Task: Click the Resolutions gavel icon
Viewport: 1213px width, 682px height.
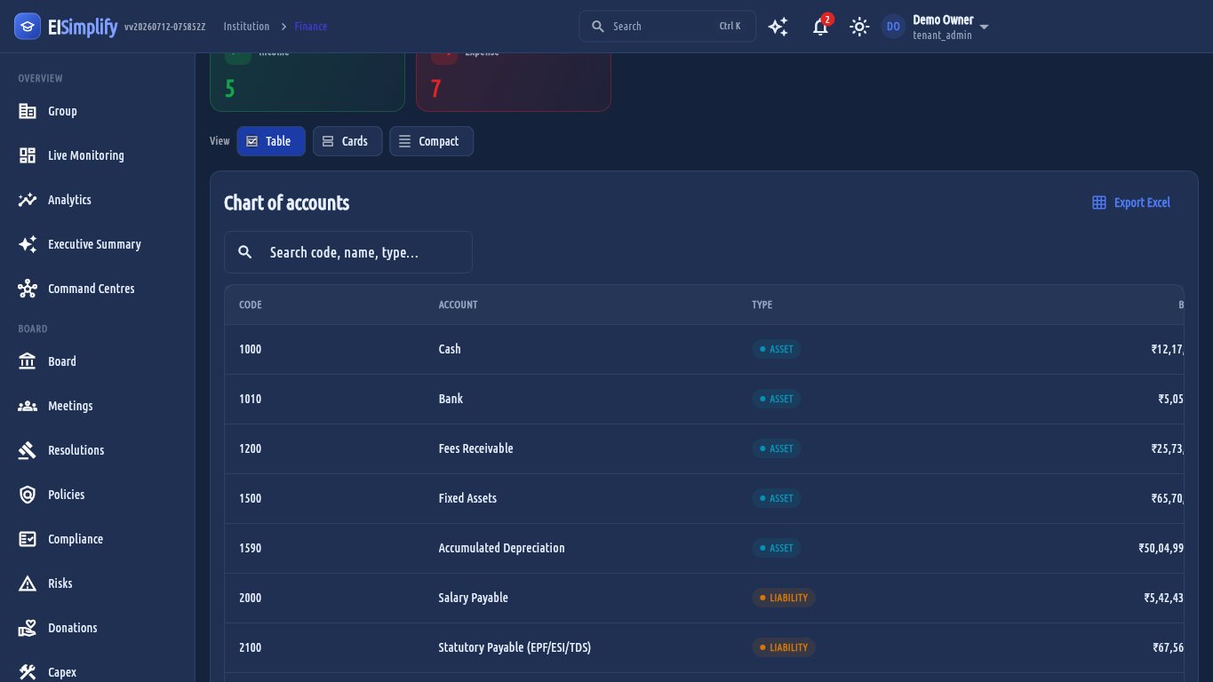Action: point(28,450)
